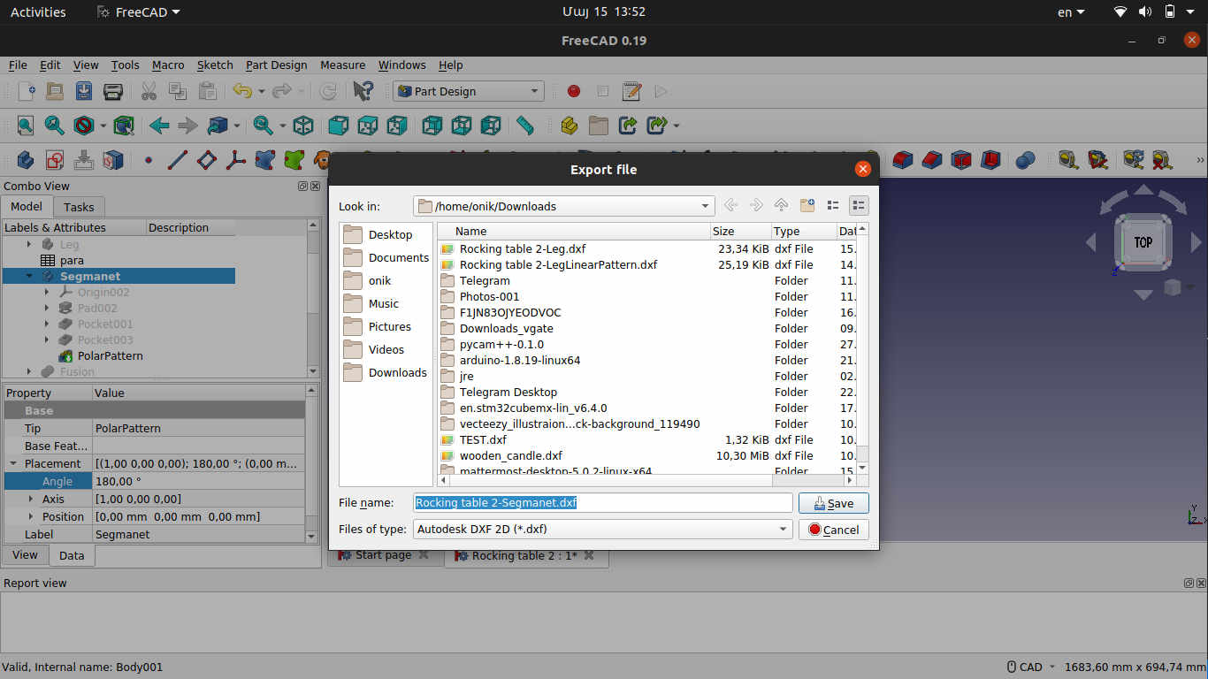
Task: Click the Create Group folder icon in toolbar
Action: 599,126
